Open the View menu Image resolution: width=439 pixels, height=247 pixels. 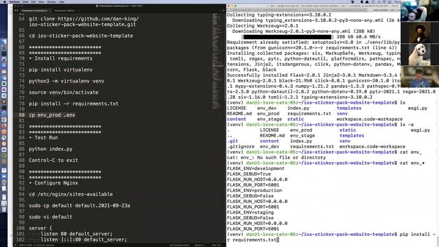click(41, 1)
